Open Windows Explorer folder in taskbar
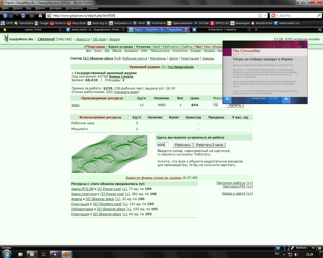 [x=20, y=254]
